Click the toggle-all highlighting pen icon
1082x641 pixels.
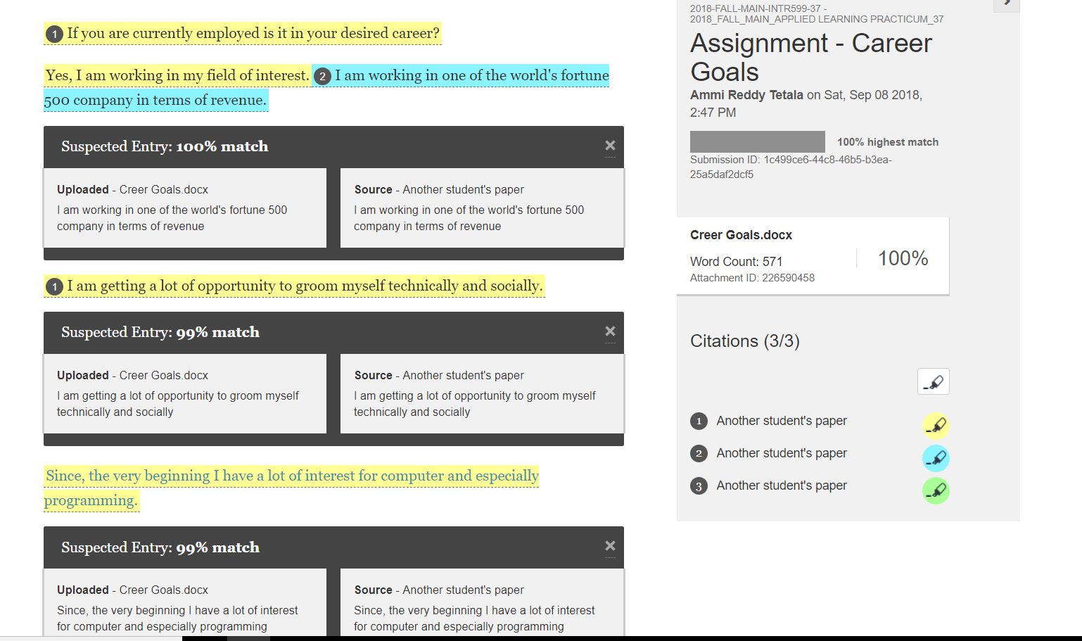[934, 381]
